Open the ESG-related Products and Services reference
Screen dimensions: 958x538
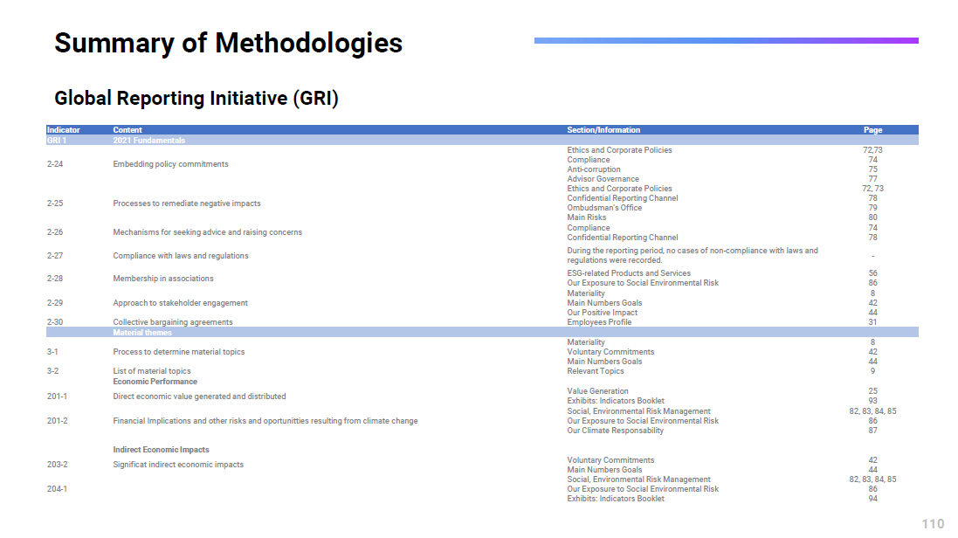628,273
